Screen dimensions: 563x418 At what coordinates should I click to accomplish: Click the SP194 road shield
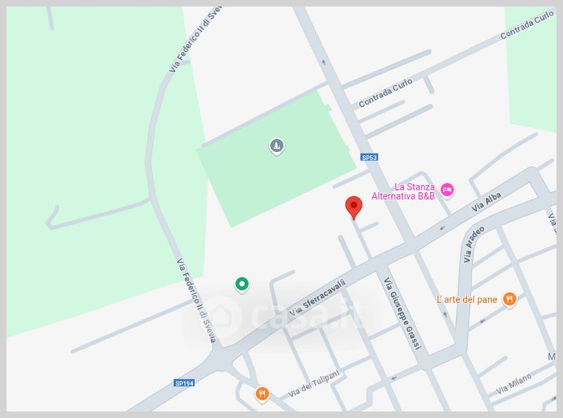pos(184,383)
